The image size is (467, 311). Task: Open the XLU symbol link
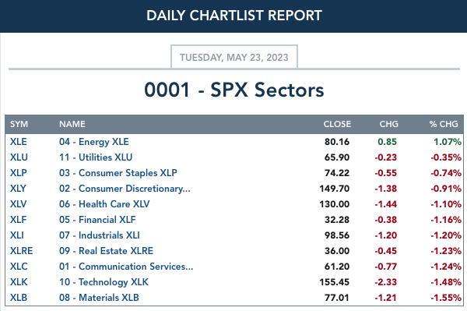coord(19,157)
